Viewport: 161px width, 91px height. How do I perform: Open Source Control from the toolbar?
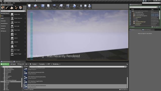pos(35,6)
